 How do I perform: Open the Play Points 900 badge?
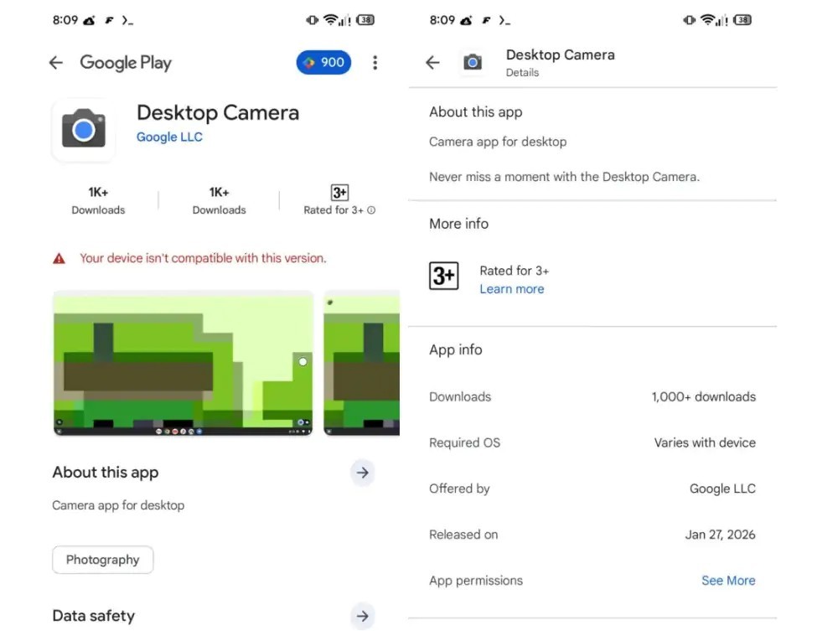coord(323,62)
